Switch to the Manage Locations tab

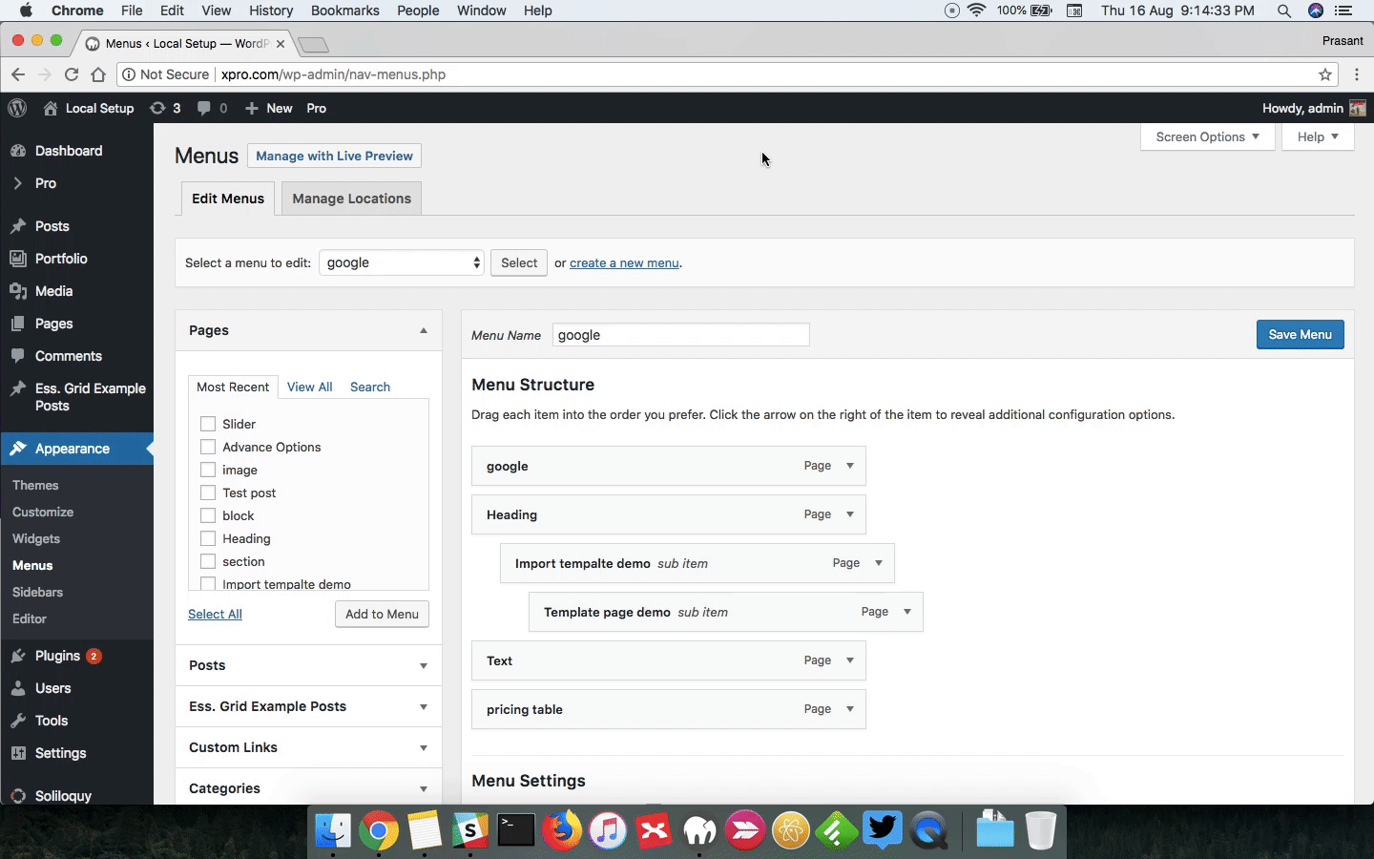[x=351, y=199]
